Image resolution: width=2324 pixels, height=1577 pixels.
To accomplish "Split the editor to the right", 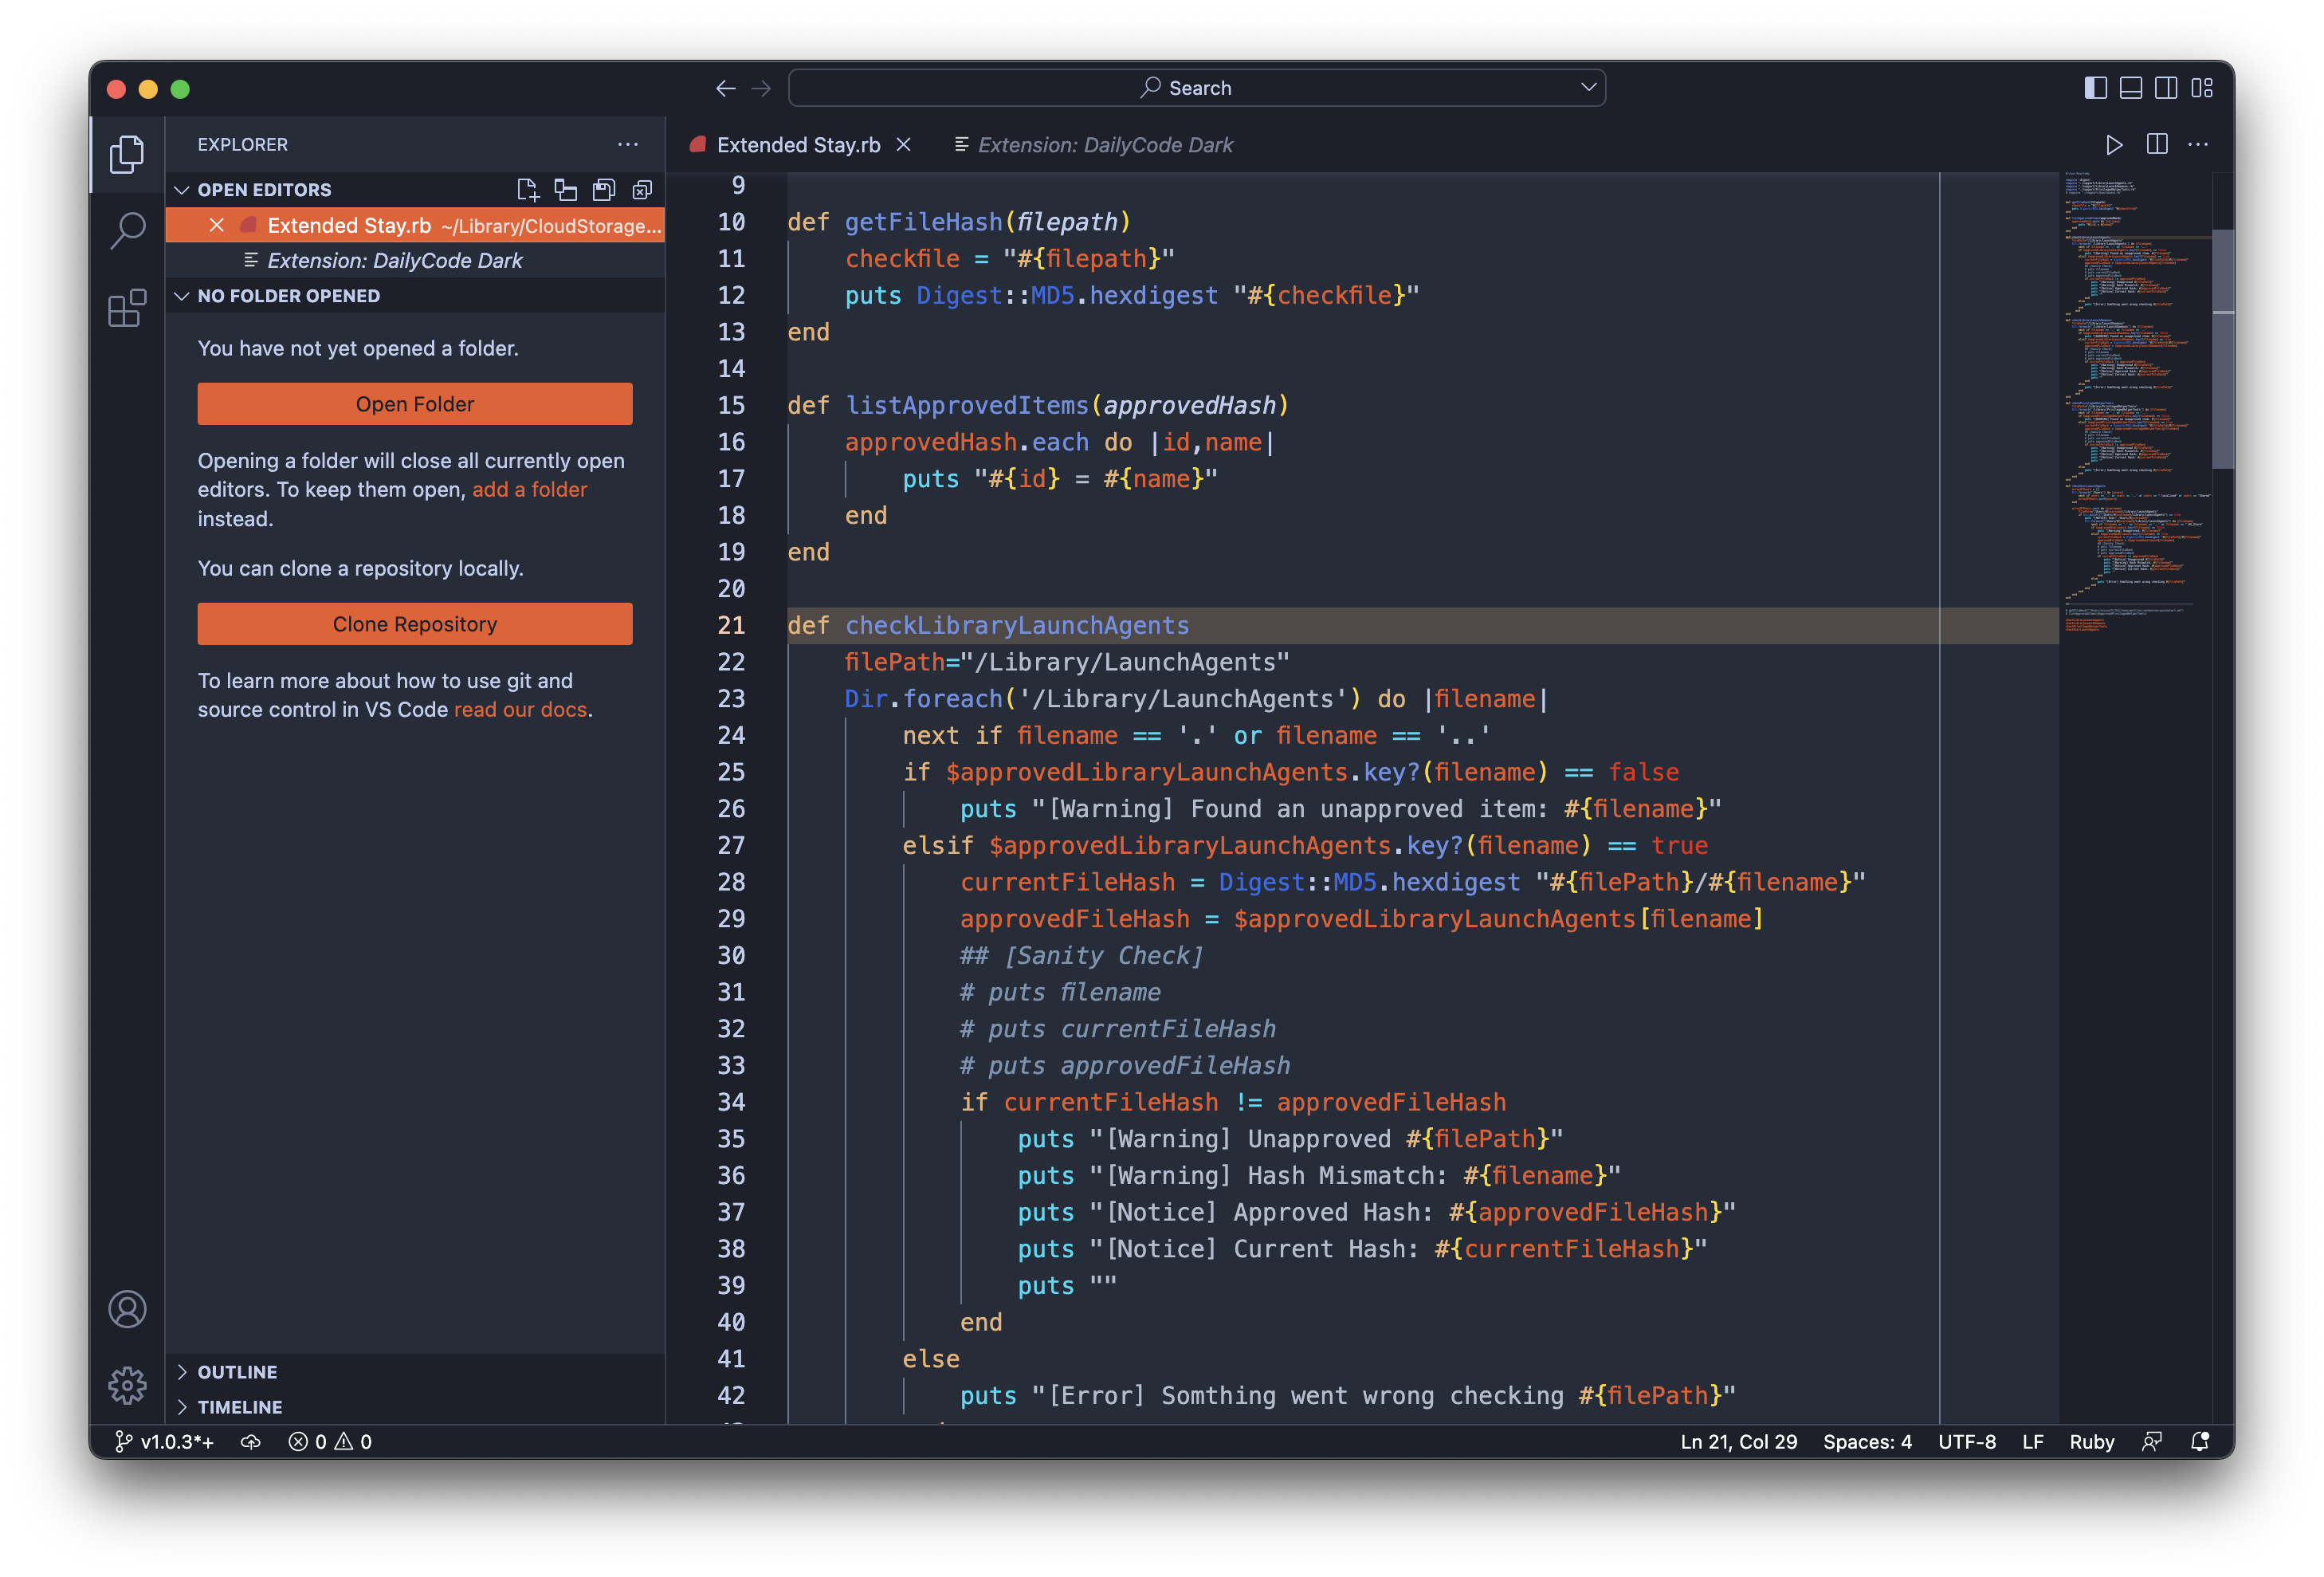I will tap(2157, 145).
